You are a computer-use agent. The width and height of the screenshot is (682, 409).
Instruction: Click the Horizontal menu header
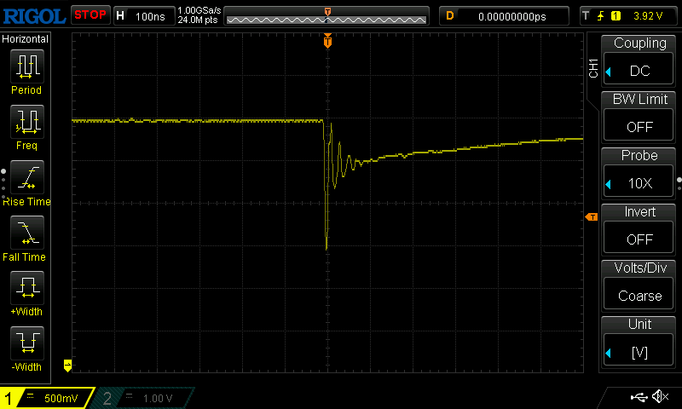[26, 39]
